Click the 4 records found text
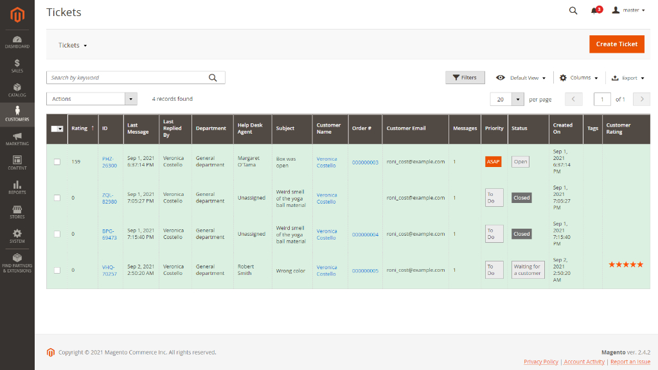The width and height of the screenshot is (658, 370). [172, 99]
